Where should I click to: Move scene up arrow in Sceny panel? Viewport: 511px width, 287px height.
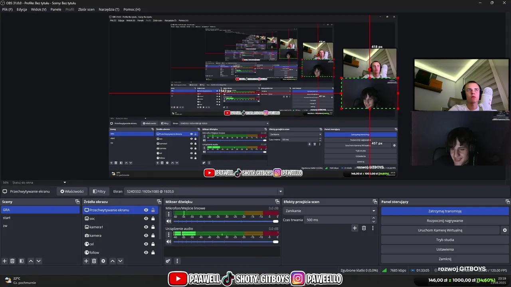pos(31,261)
